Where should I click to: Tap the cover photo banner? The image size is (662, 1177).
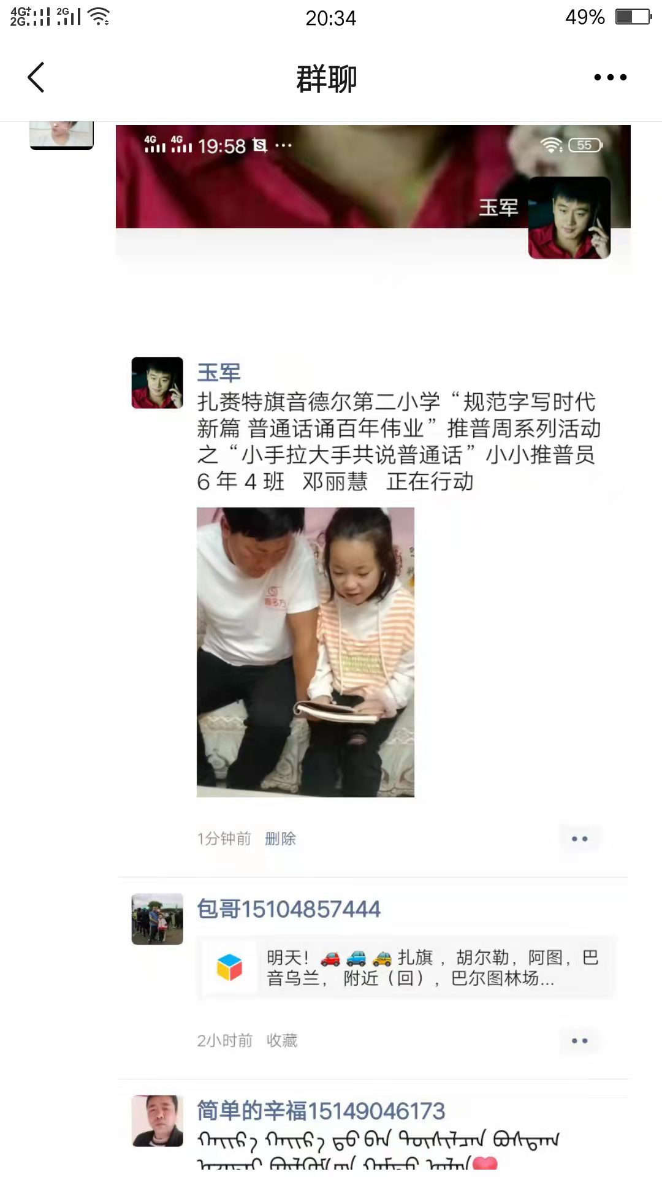click(373, 177)
